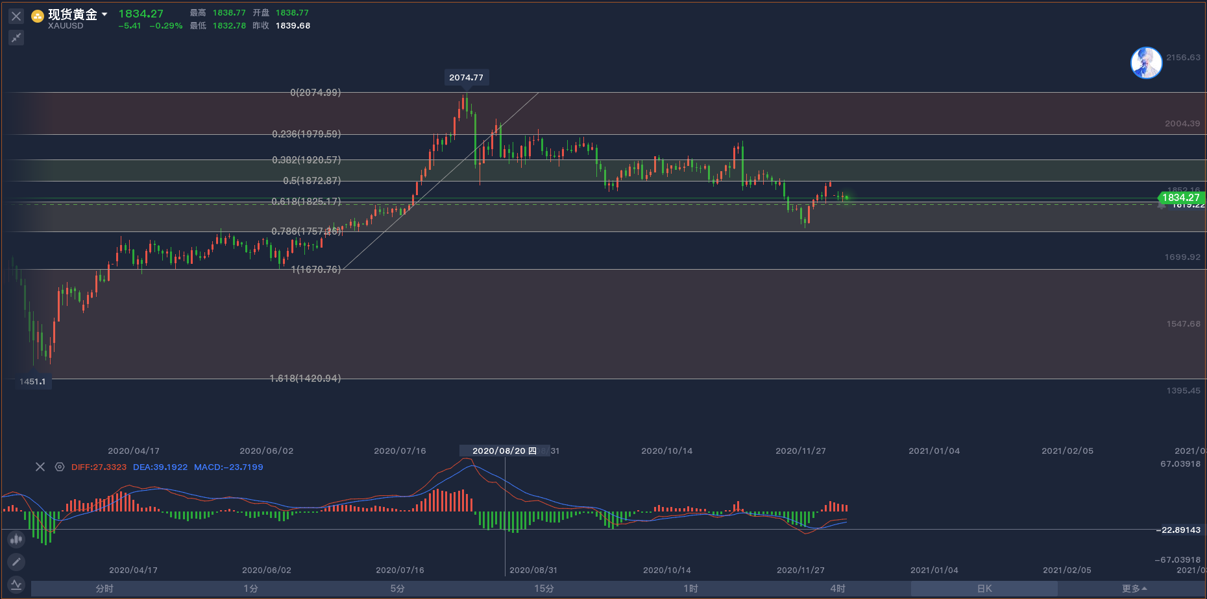This screenshot has height=599, width=1207.
Task: Click the DIFF:27.3323 value
Action: 99,467
